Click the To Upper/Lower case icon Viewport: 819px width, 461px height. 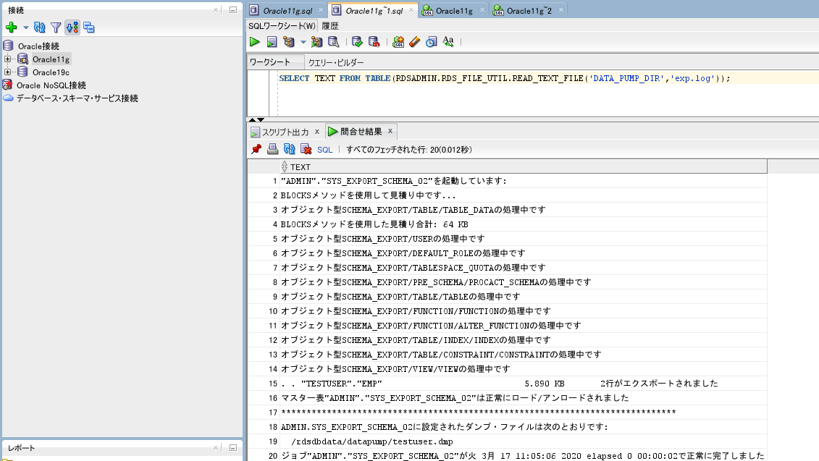click(x=448, y=42)
